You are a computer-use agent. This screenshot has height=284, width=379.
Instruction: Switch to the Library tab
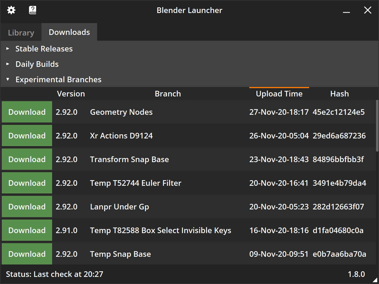[x=21, y=33]
